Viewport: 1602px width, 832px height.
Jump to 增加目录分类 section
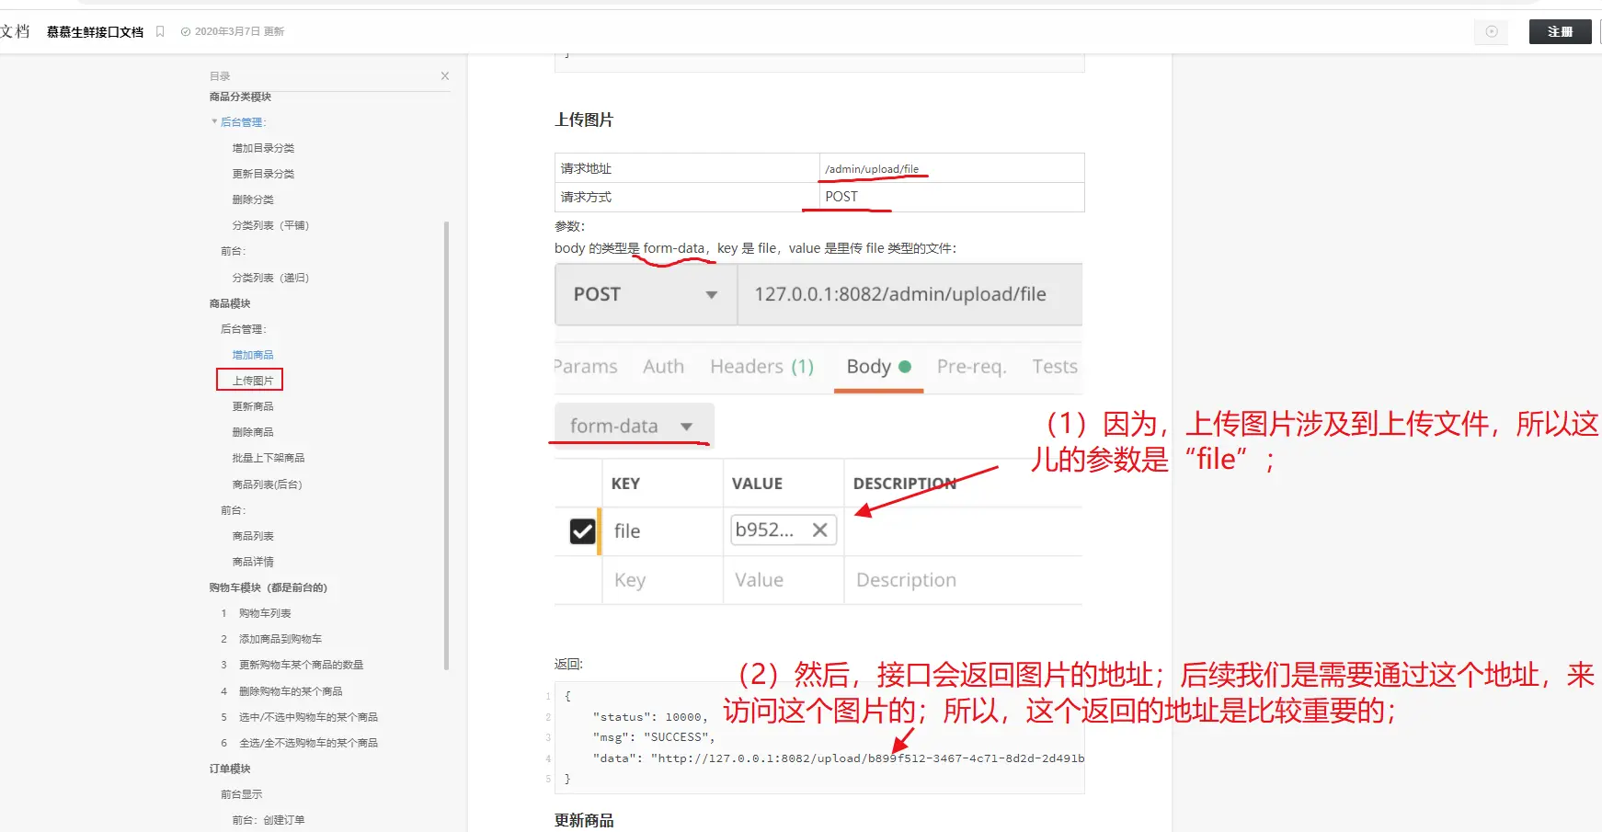tap(263, 148)
